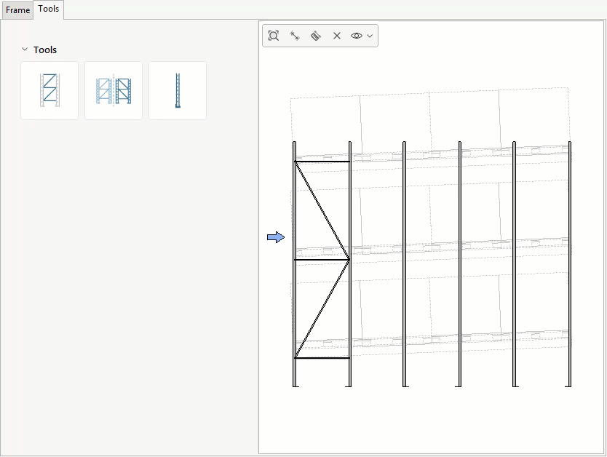Screen dimensions: 607x457
Task: Select the Tools tab
Action: click(48, 9)
